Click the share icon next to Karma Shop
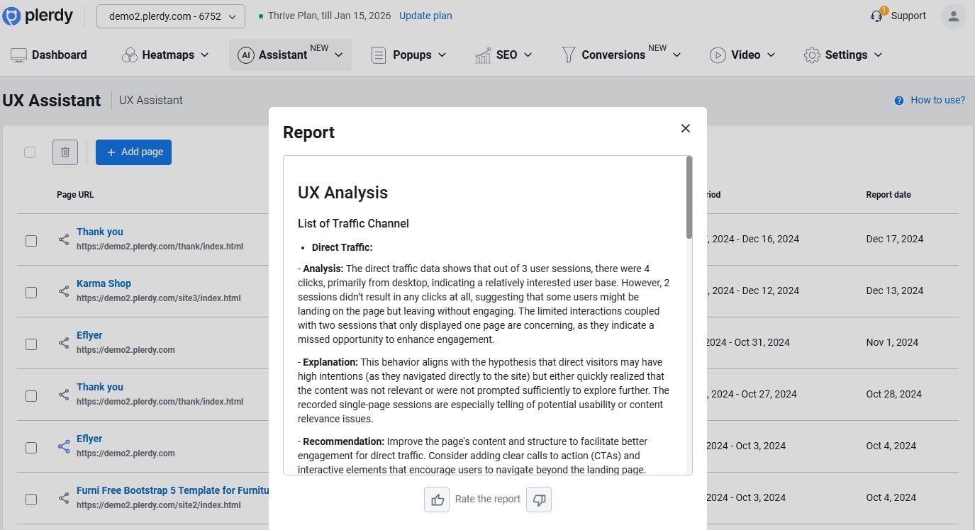 pos(62,291)
